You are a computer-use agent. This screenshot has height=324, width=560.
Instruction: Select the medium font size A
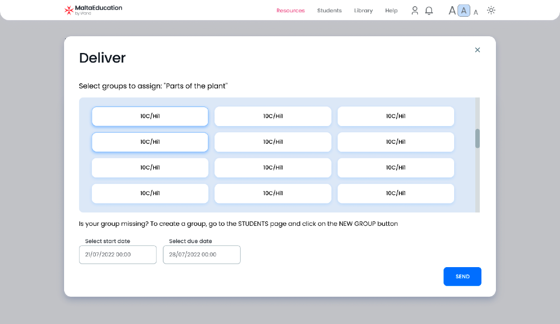(x=464, y=11)
